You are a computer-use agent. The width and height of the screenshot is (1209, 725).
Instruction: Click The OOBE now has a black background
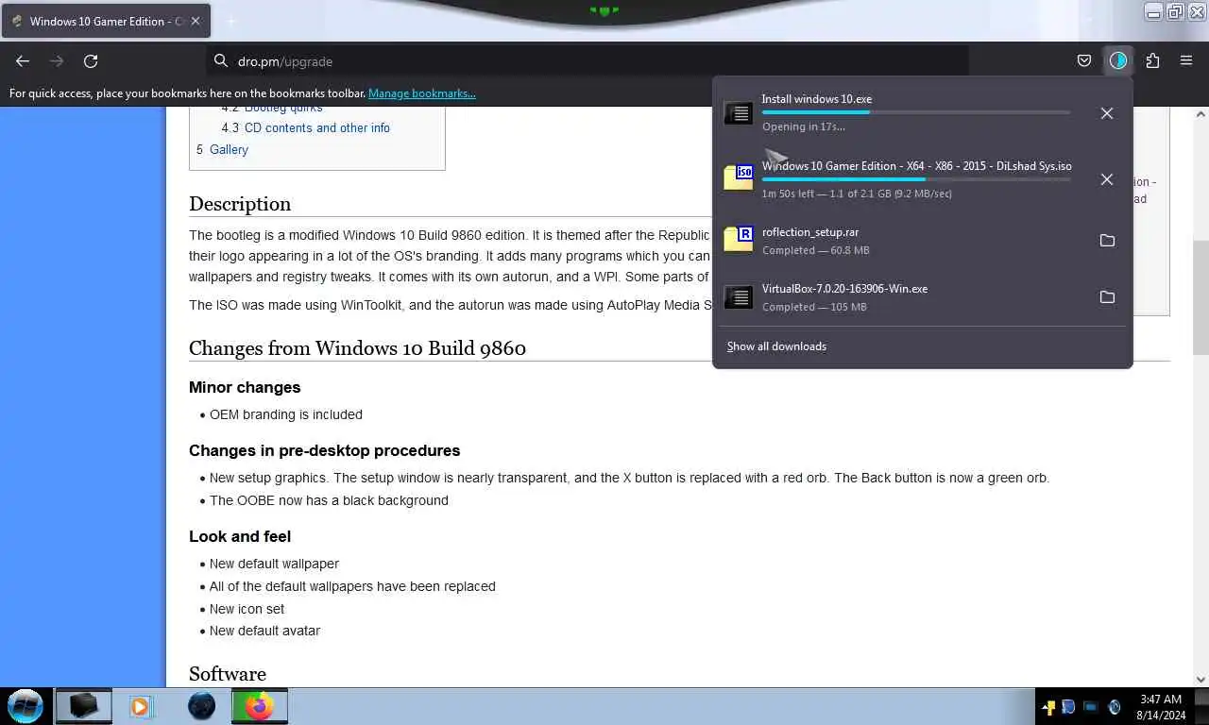(329, 500)
